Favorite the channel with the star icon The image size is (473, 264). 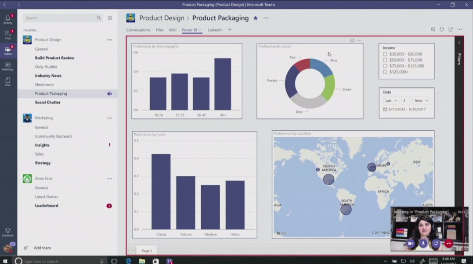[x=256, y=18]
